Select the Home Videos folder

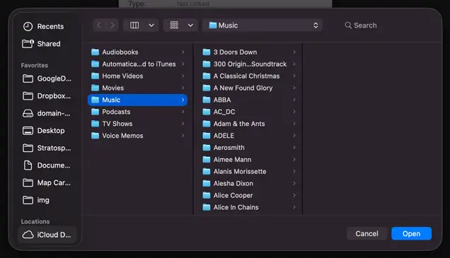point(137,76)
